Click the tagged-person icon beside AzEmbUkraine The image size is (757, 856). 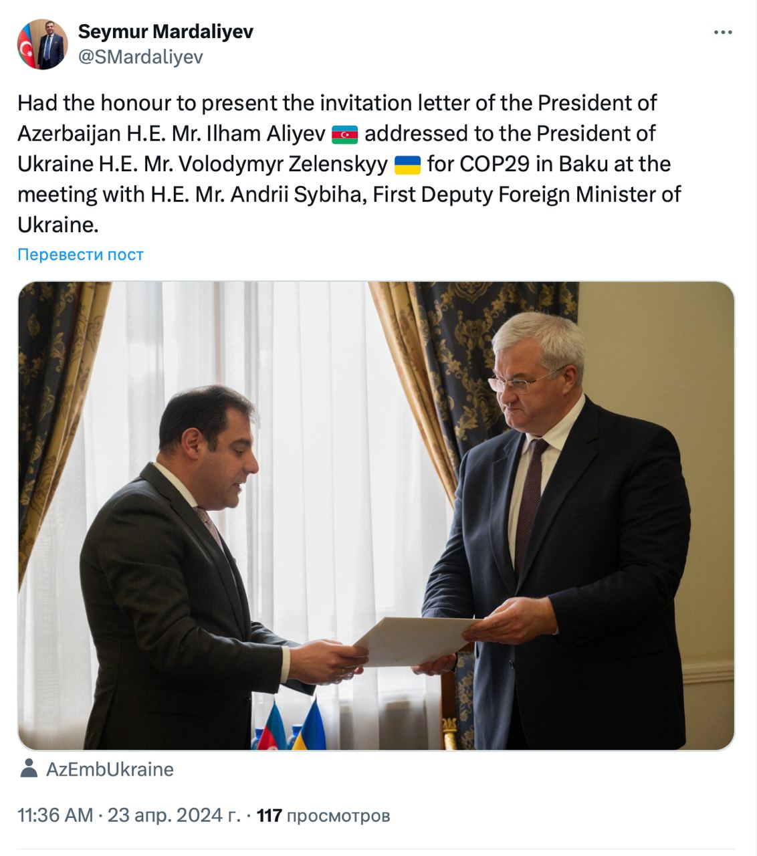[x=28, y=768]
